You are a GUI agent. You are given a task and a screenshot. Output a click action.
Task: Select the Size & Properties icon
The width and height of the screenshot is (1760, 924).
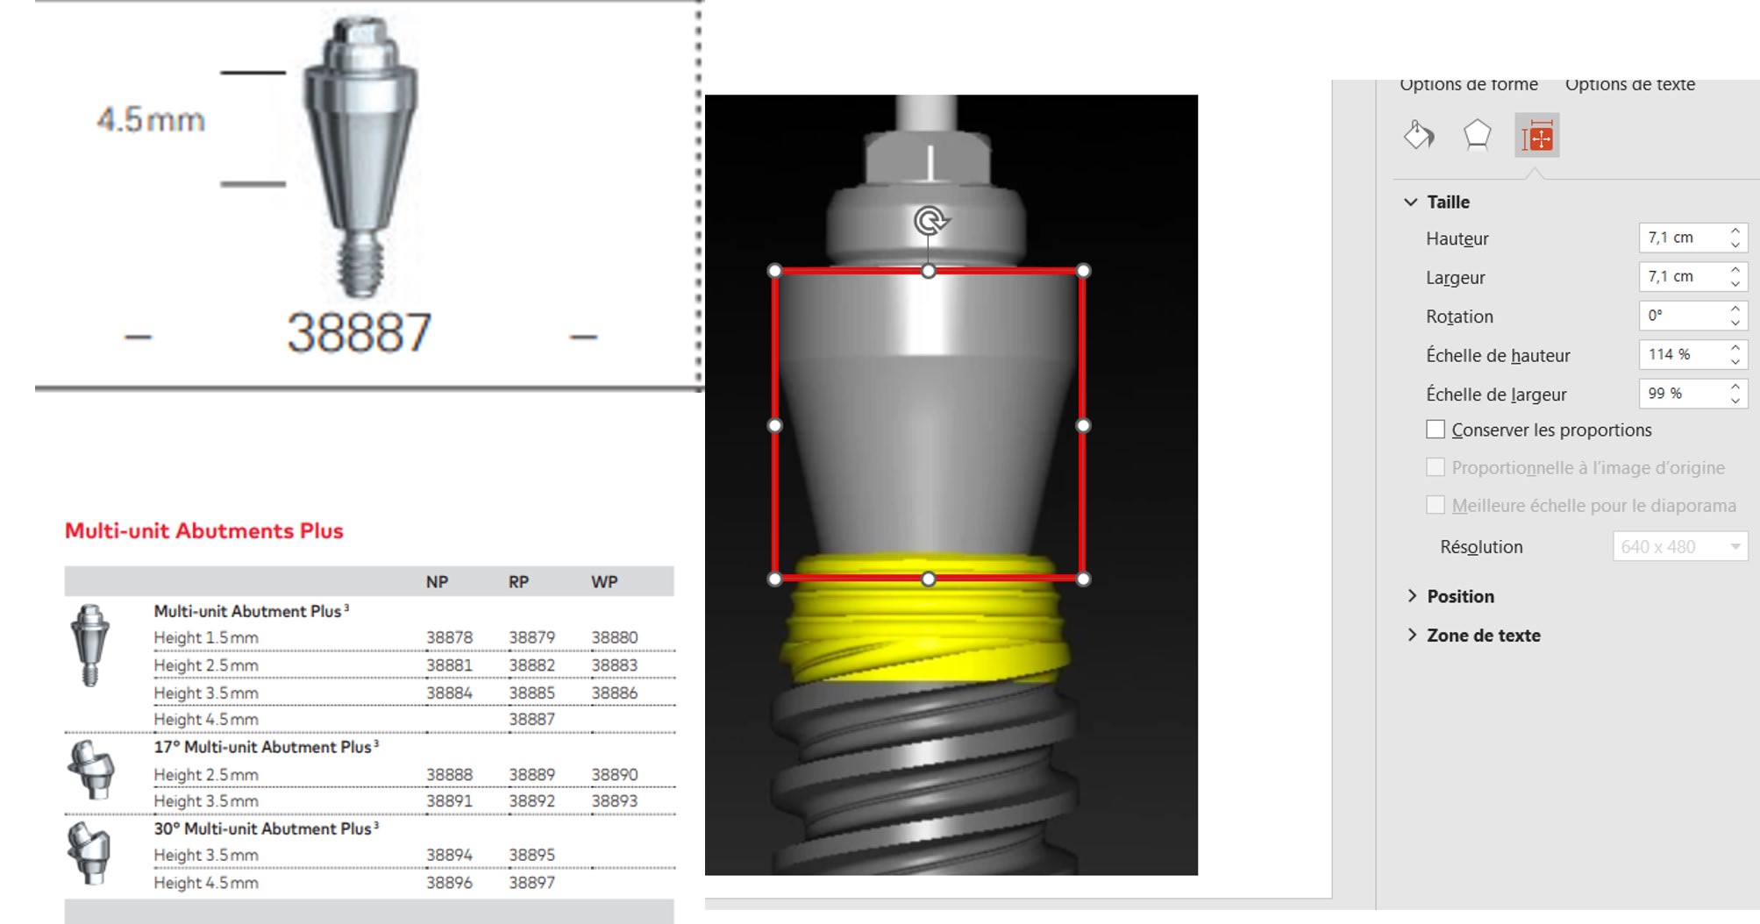pyautogui.click(x=1536, y=136)
